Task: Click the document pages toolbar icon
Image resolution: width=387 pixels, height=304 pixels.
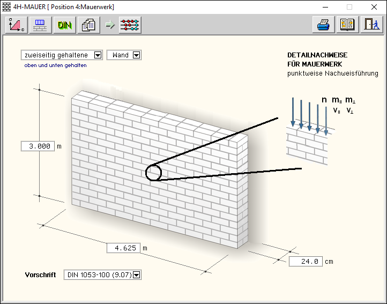Action: (88, 25)
